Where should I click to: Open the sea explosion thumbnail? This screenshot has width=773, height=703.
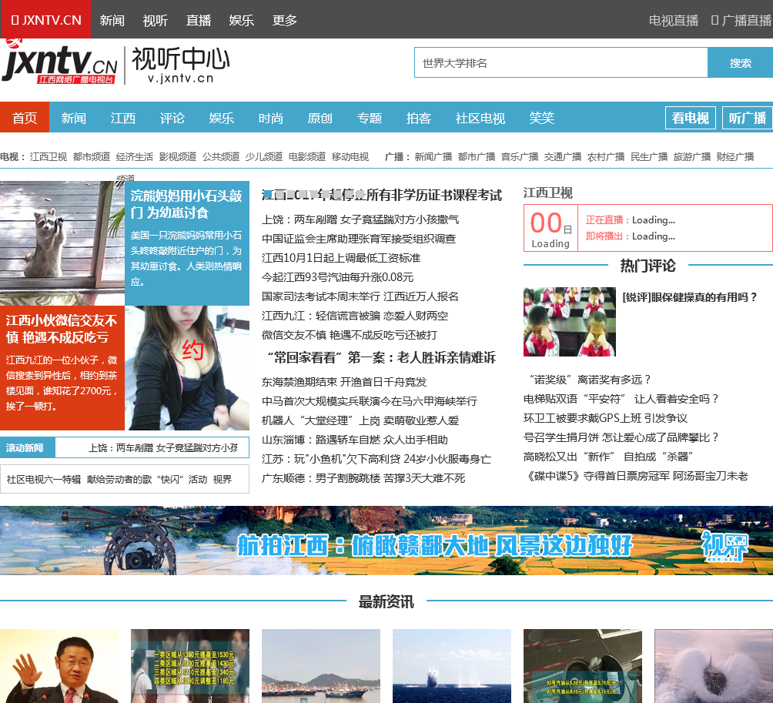coord(452,666)
